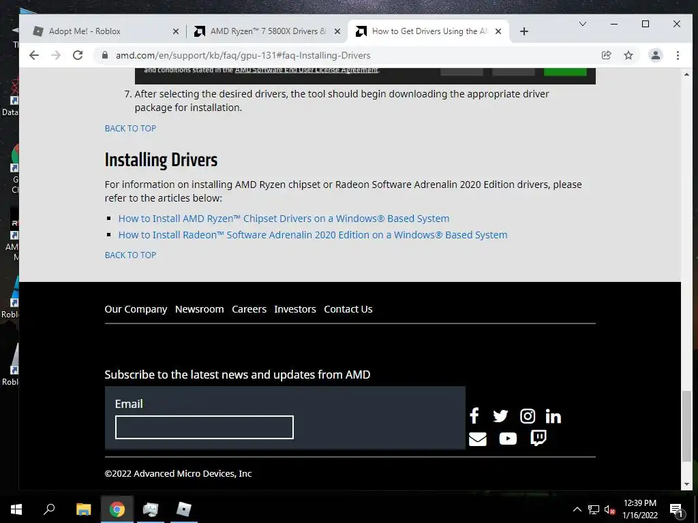Open Careers footer link
This screenshot has height=523, width=698.
point(249,309)
